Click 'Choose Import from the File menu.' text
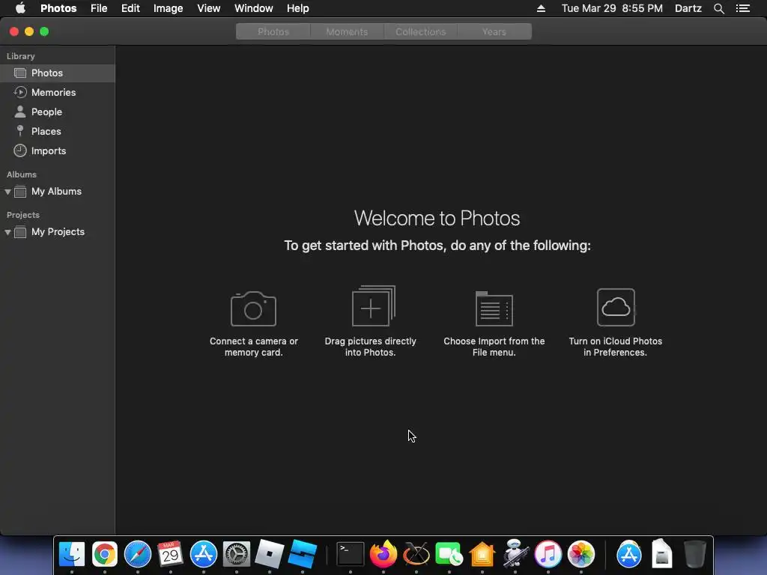 (494, 347)
